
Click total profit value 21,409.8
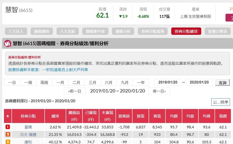(74, 127)
